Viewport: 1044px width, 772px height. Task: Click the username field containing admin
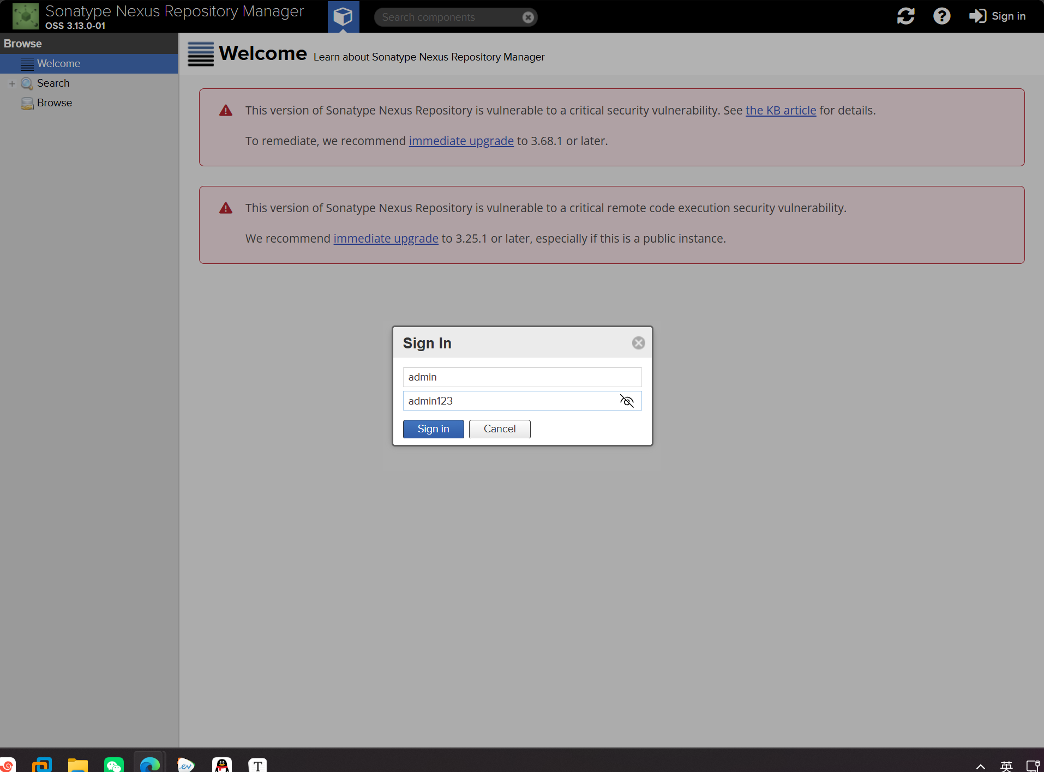tap(522, 377)
